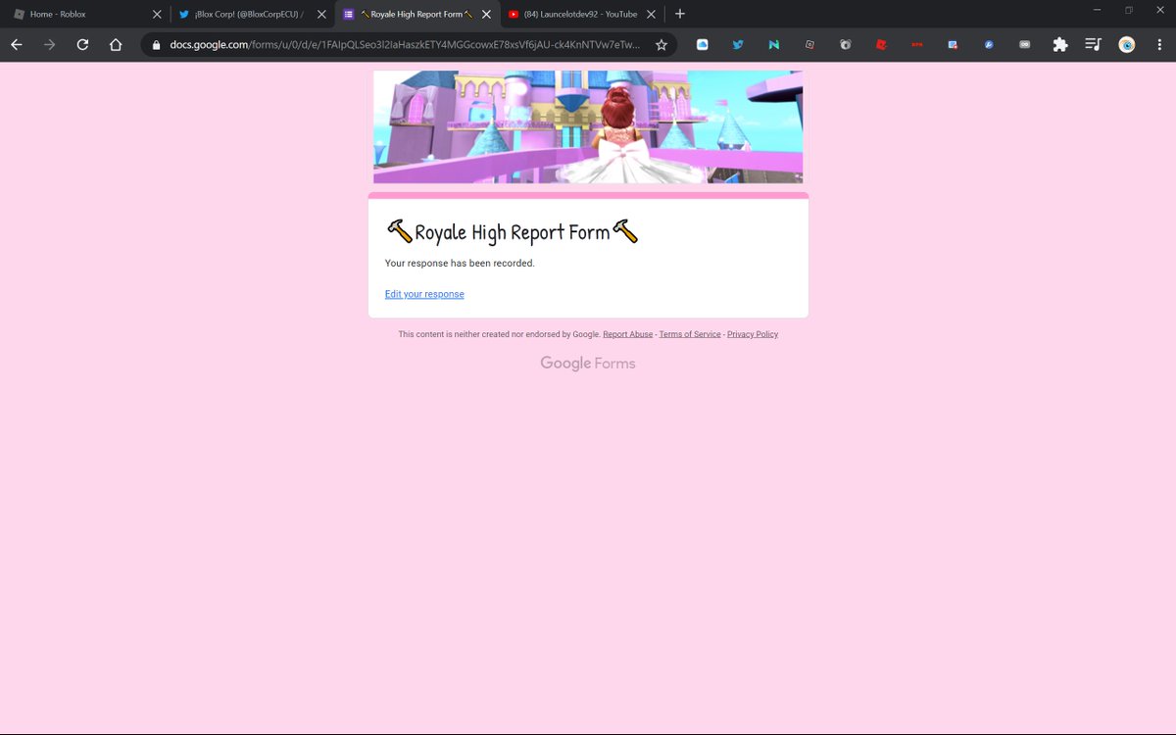Open the green N extension
Image resolution: width=1176 pixels, height=735 pixels.
pos(773,45)
